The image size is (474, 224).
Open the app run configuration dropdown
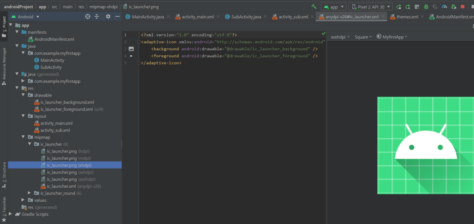[334, 7]
